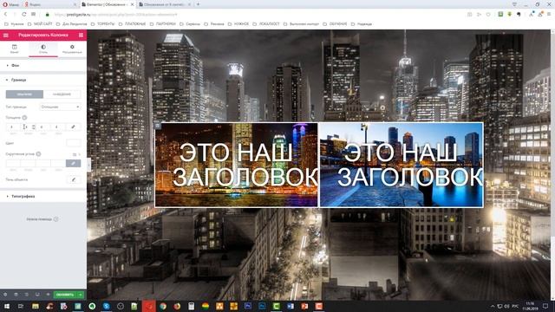Select the Обычное (Normal) border state
This screenshot has width=555, height=312.
pos(24,94)
